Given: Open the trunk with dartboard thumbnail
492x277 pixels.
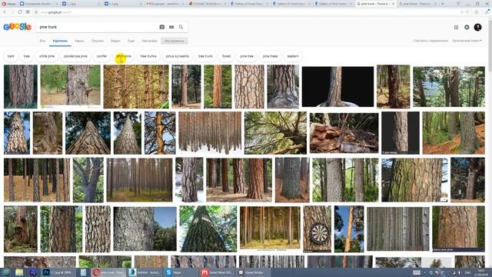Looking at the screenshot, I should [317, 229].
